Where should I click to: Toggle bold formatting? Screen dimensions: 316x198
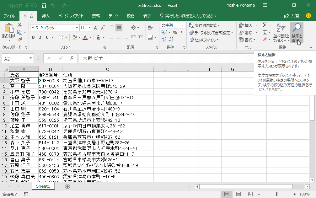[33, 37]
